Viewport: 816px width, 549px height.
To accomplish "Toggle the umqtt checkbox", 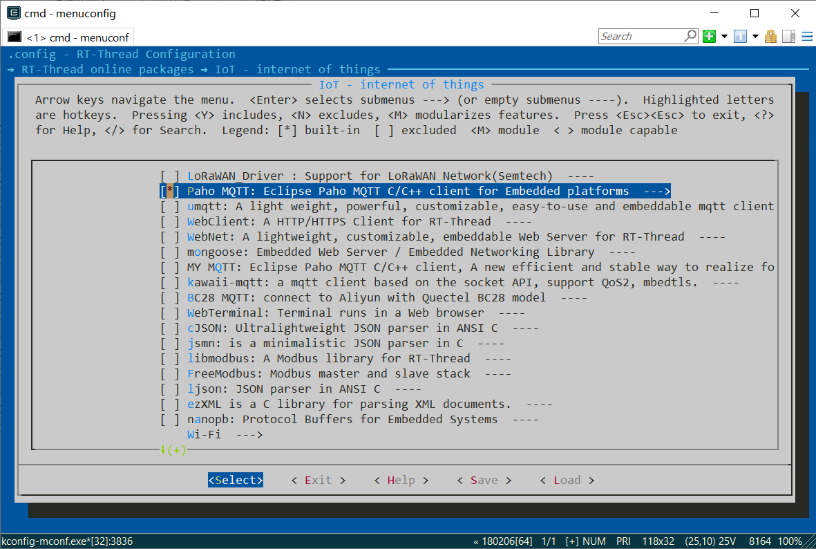I will [x=170, y=206].
